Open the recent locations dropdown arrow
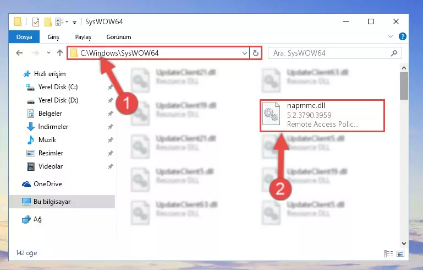Image resolution: width=423 pixels, height=270 pixels. pyautogui.click(x=48, y=53)
